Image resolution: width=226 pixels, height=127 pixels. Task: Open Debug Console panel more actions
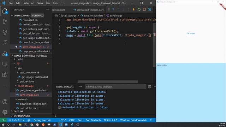80,86
